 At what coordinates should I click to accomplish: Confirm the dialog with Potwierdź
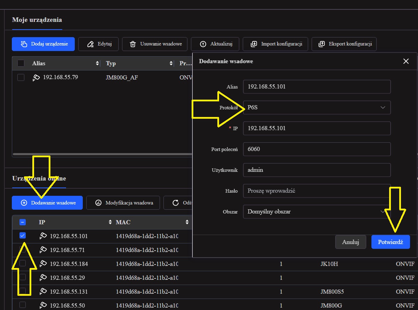pyautogui.click(x=391, y=242)
